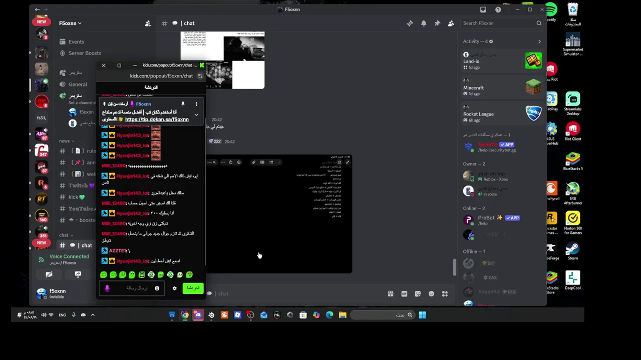Open Steam desktop shortcut
Viewport: 641px width, 360px height.
(x=573, y=251)
